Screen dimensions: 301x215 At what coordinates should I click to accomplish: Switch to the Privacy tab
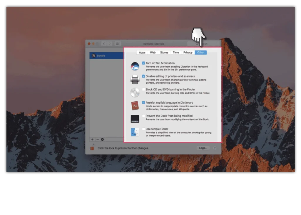pos(188,52)
